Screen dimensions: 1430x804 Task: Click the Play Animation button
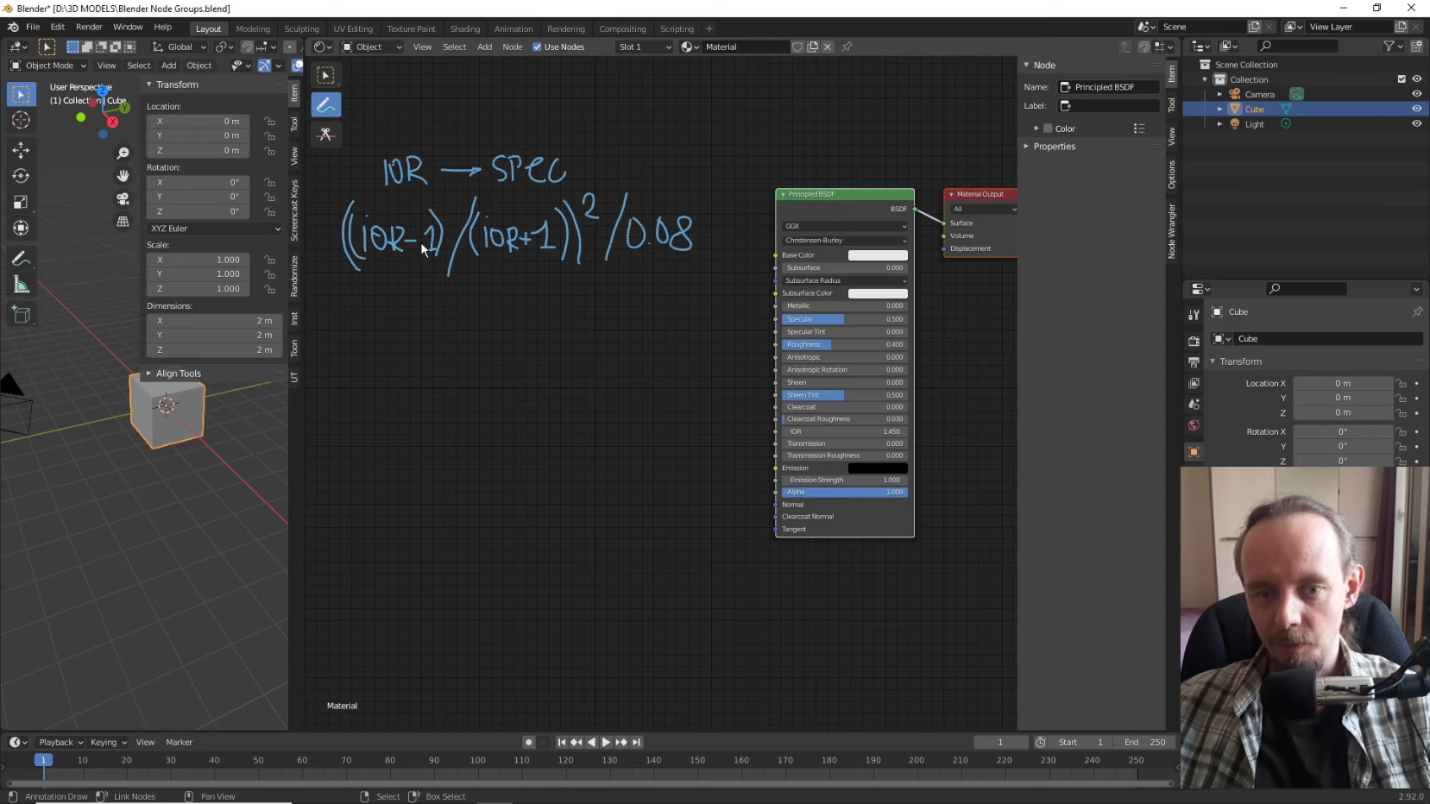(x=606, y=742)
